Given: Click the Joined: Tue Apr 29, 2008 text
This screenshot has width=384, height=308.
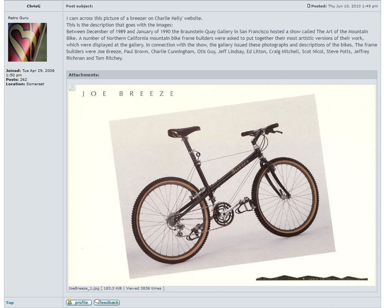Looking at the screenshot, I should [30, 73].
